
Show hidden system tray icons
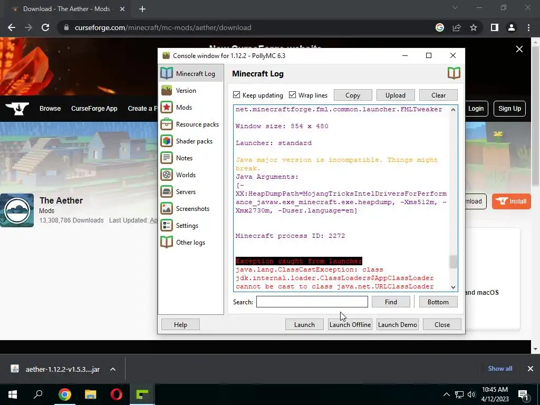coord(446,394)
